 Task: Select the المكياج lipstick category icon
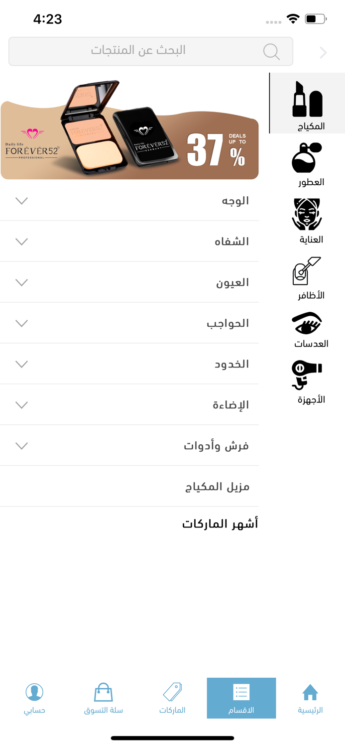point(307,102)
